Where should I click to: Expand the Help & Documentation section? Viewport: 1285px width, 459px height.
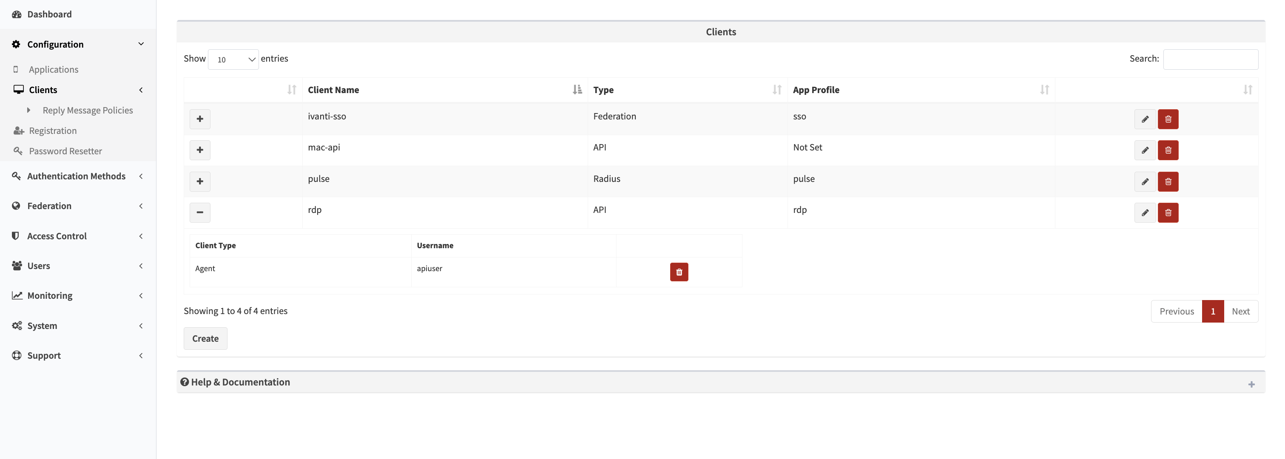(x=1251, y=384)
